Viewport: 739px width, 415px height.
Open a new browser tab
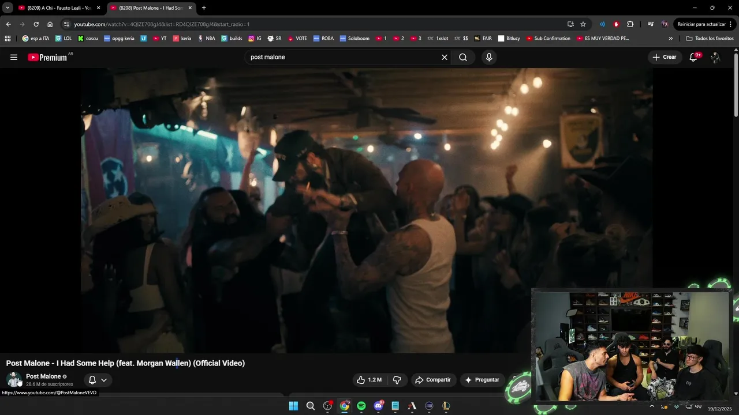click(x=204, y=8)
